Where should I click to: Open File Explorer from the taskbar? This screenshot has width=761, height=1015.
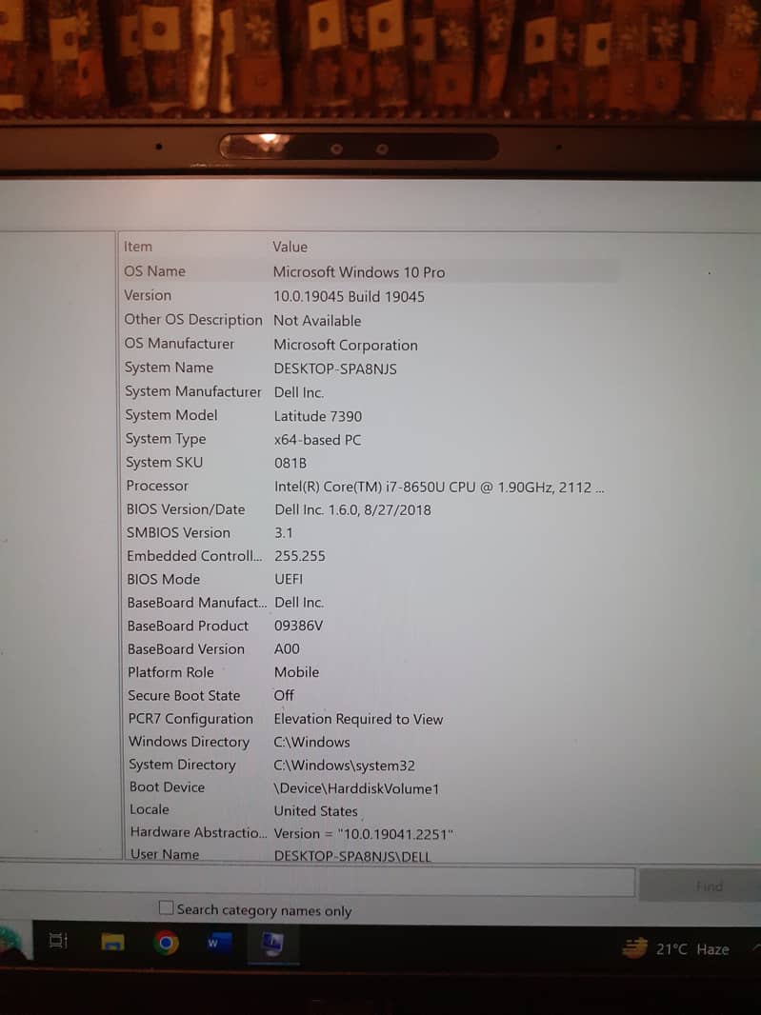click(113, 942)
